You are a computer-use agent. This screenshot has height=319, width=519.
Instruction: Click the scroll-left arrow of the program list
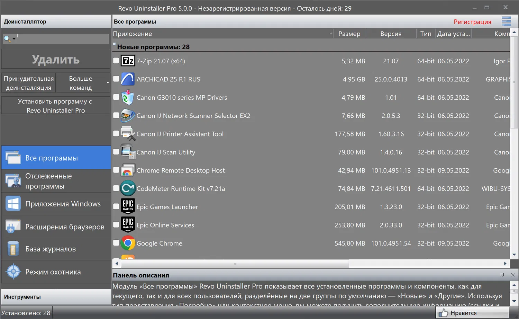click(117, 264)
